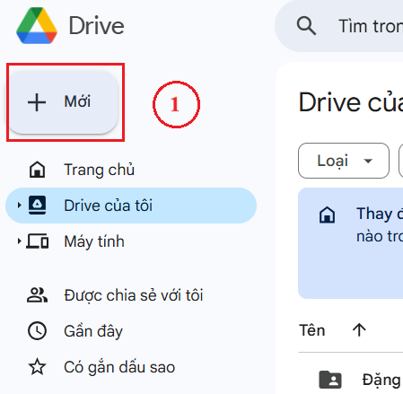This screenshot has height=394, width=403.
Task: Open Trang chủ in sidebar
Action: 131,170
